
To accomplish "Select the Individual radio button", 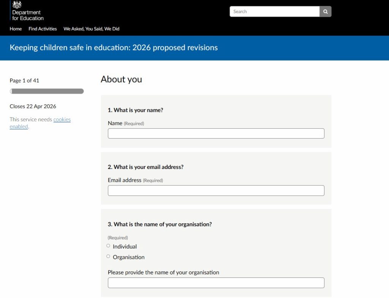I will (x=108, y=246).
